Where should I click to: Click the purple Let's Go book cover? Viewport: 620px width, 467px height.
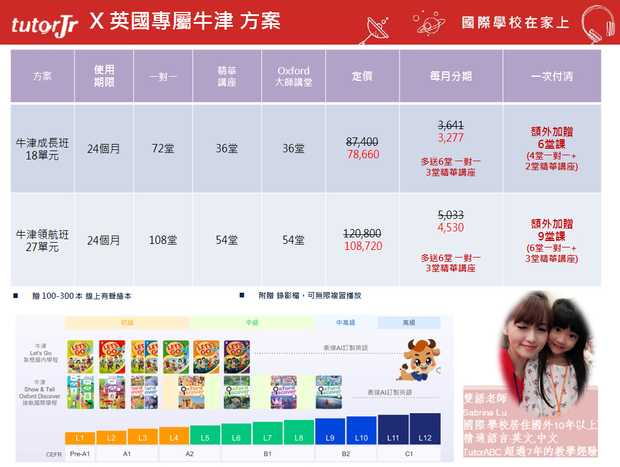pos(237,356)
